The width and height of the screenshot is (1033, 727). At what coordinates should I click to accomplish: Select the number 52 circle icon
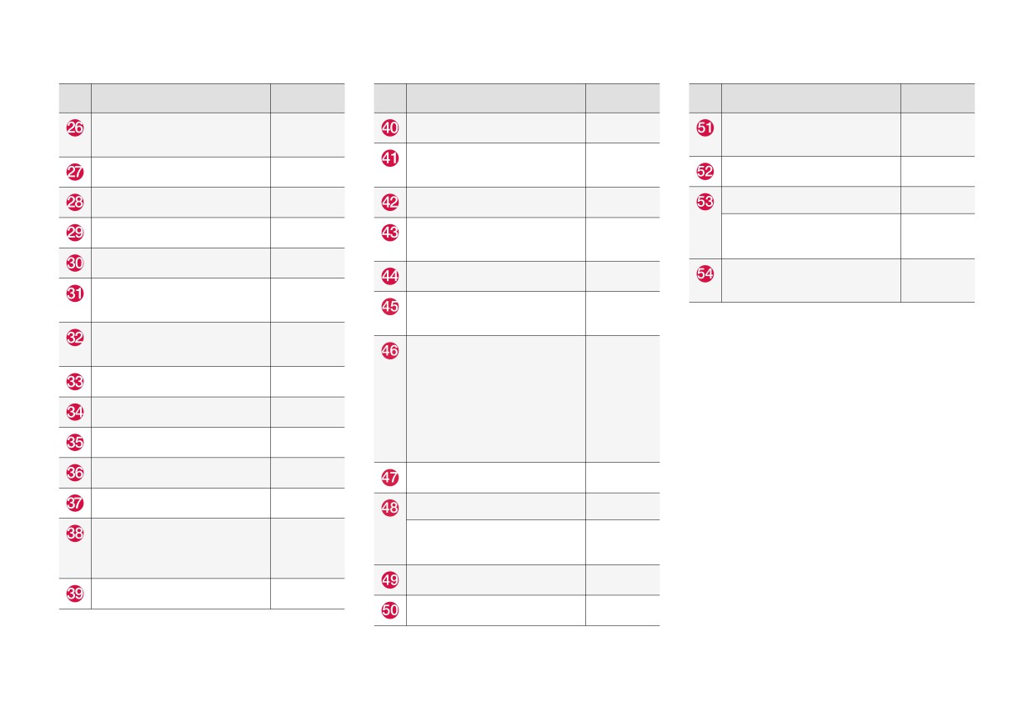705,172
